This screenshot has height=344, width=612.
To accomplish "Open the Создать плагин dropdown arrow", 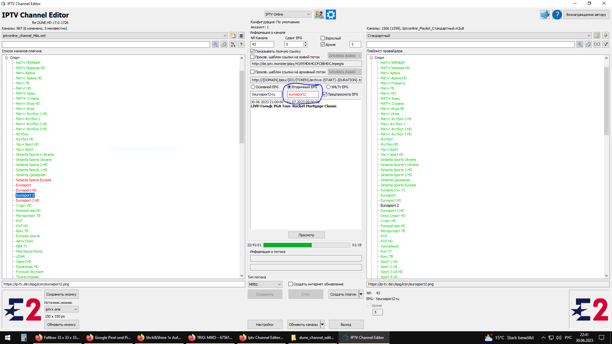I will (x=361, y=294).
